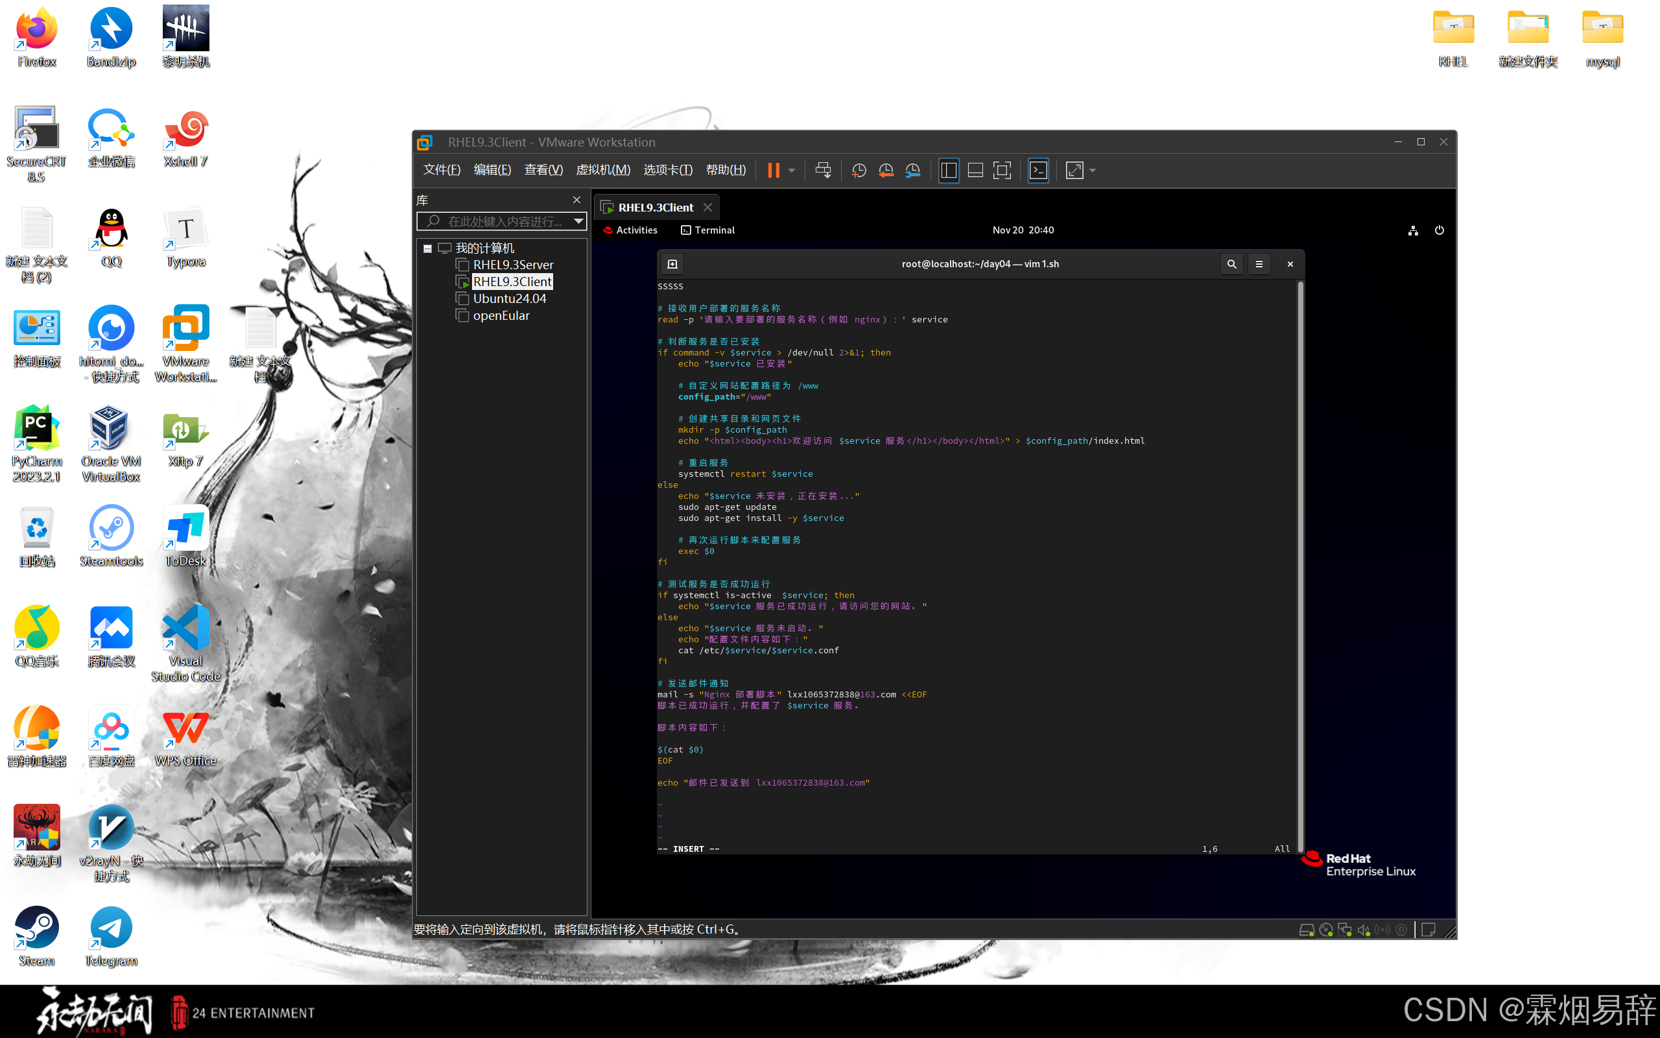Select the RHEL9.3Client tab
The image size is (1660, 1038).
655,208
